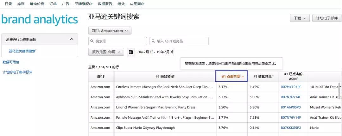Open the 下载 dropdown button
The height and width of the screenshot is (136, 342).
[x=300, y=18]
